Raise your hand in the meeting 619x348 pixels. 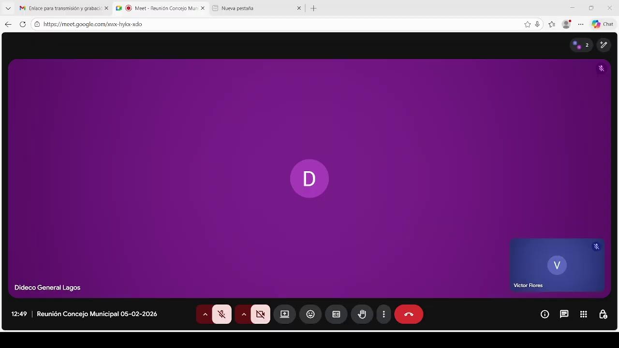(362, 314)
